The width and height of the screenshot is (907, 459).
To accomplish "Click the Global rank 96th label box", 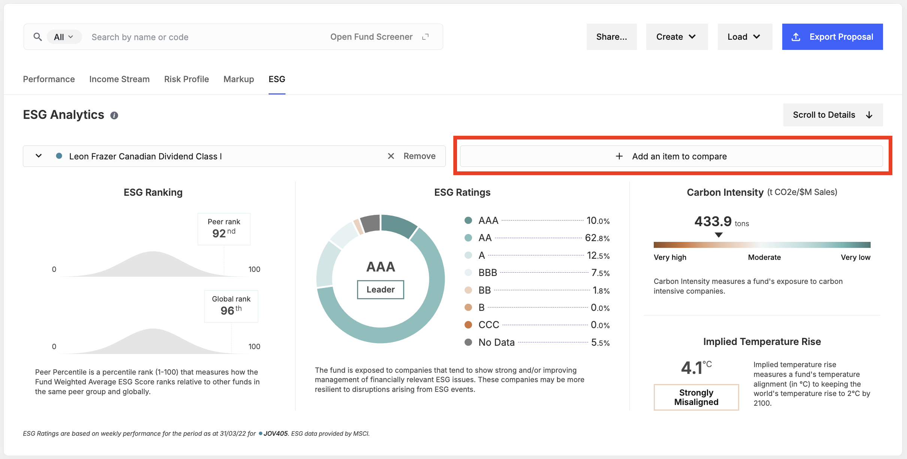I will click(x=231, y=306).
